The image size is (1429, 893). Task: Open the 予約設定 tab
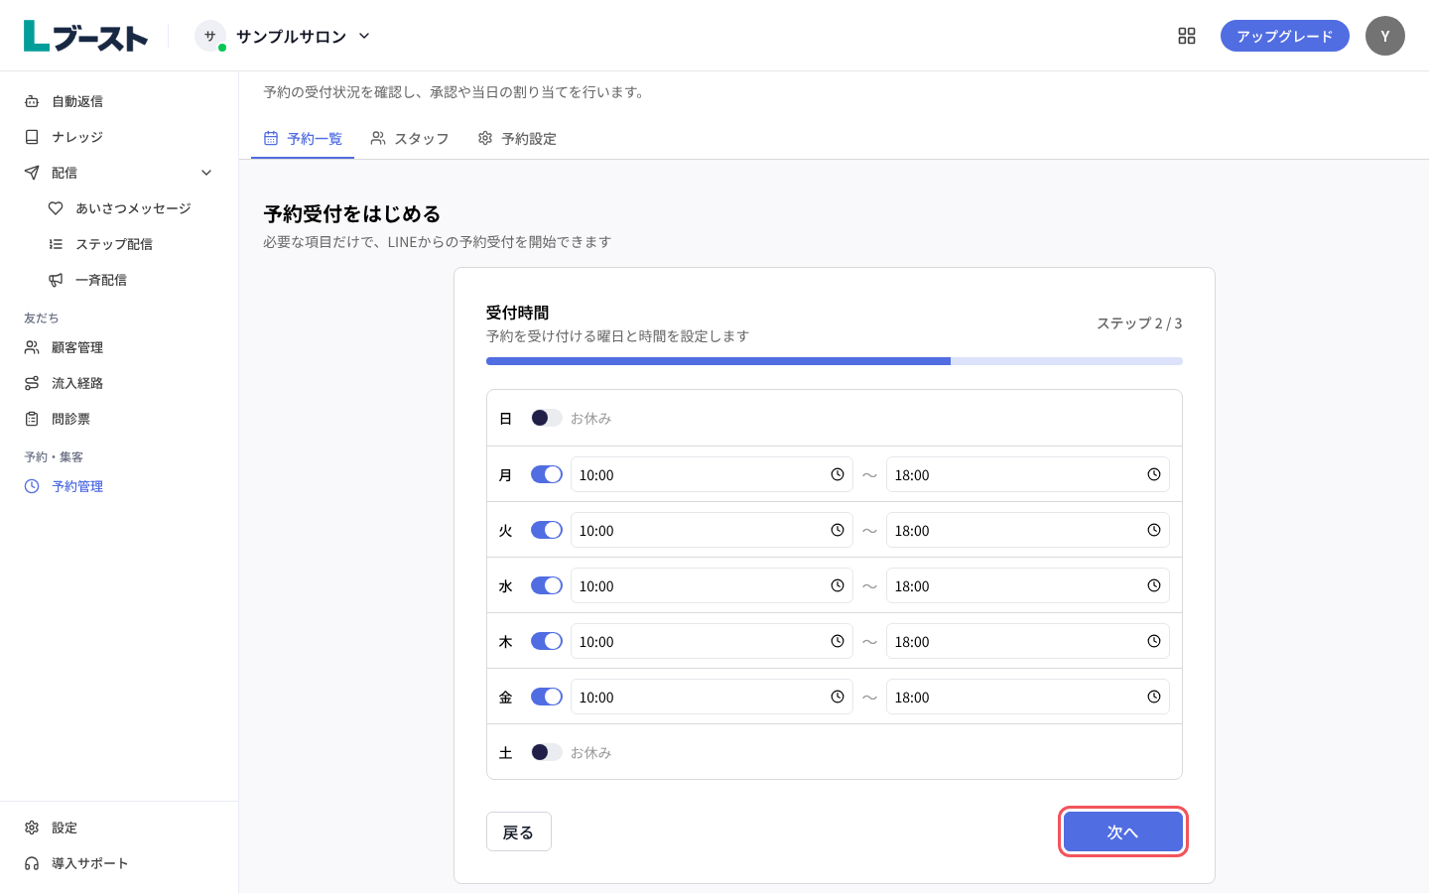pyautogui.click(x=517, y=139)
